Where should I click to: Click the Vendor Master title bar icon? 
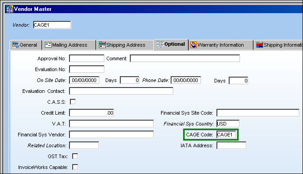(x=9, y=9)
